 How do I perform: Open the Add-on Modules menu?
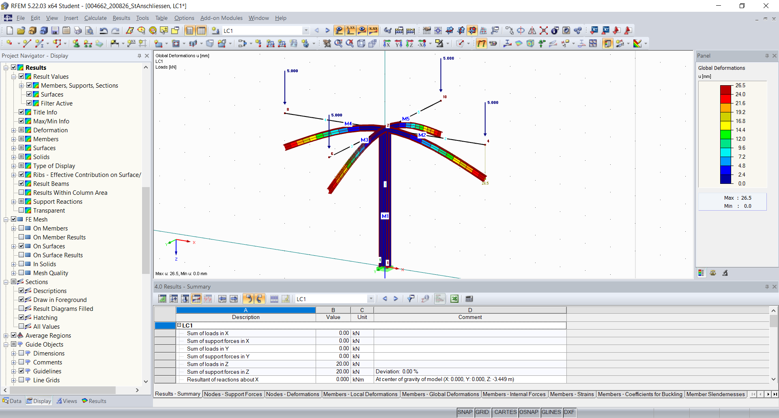click(222, 18)
